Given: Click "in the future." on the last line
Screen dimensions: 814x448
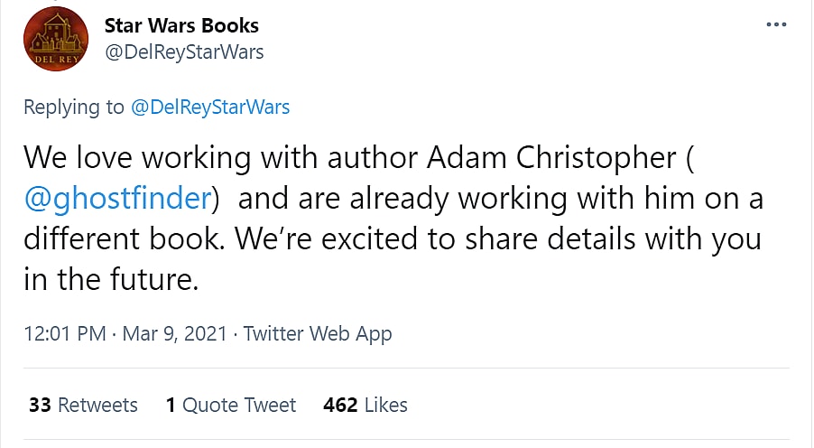Looking at the screenshot, I should [x=110, y=280].
